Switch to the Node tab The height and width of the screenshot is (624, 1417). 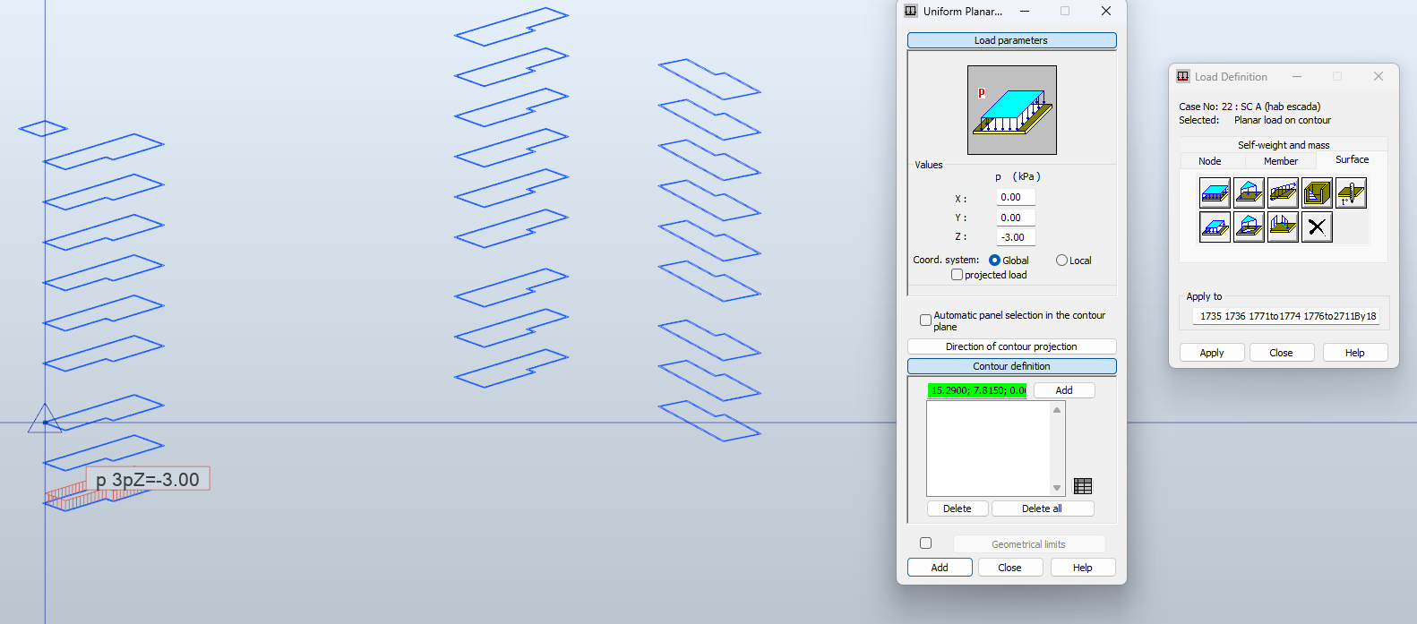click(x=1210, y=161)
